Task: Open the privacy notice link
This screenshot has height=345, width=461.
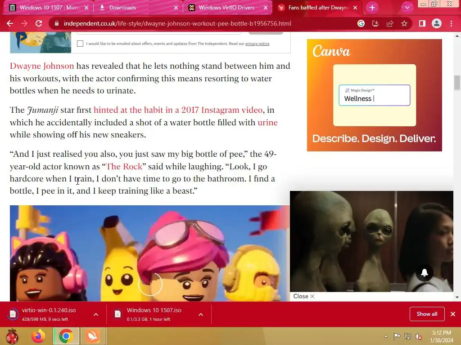Action: click(257, 44)
